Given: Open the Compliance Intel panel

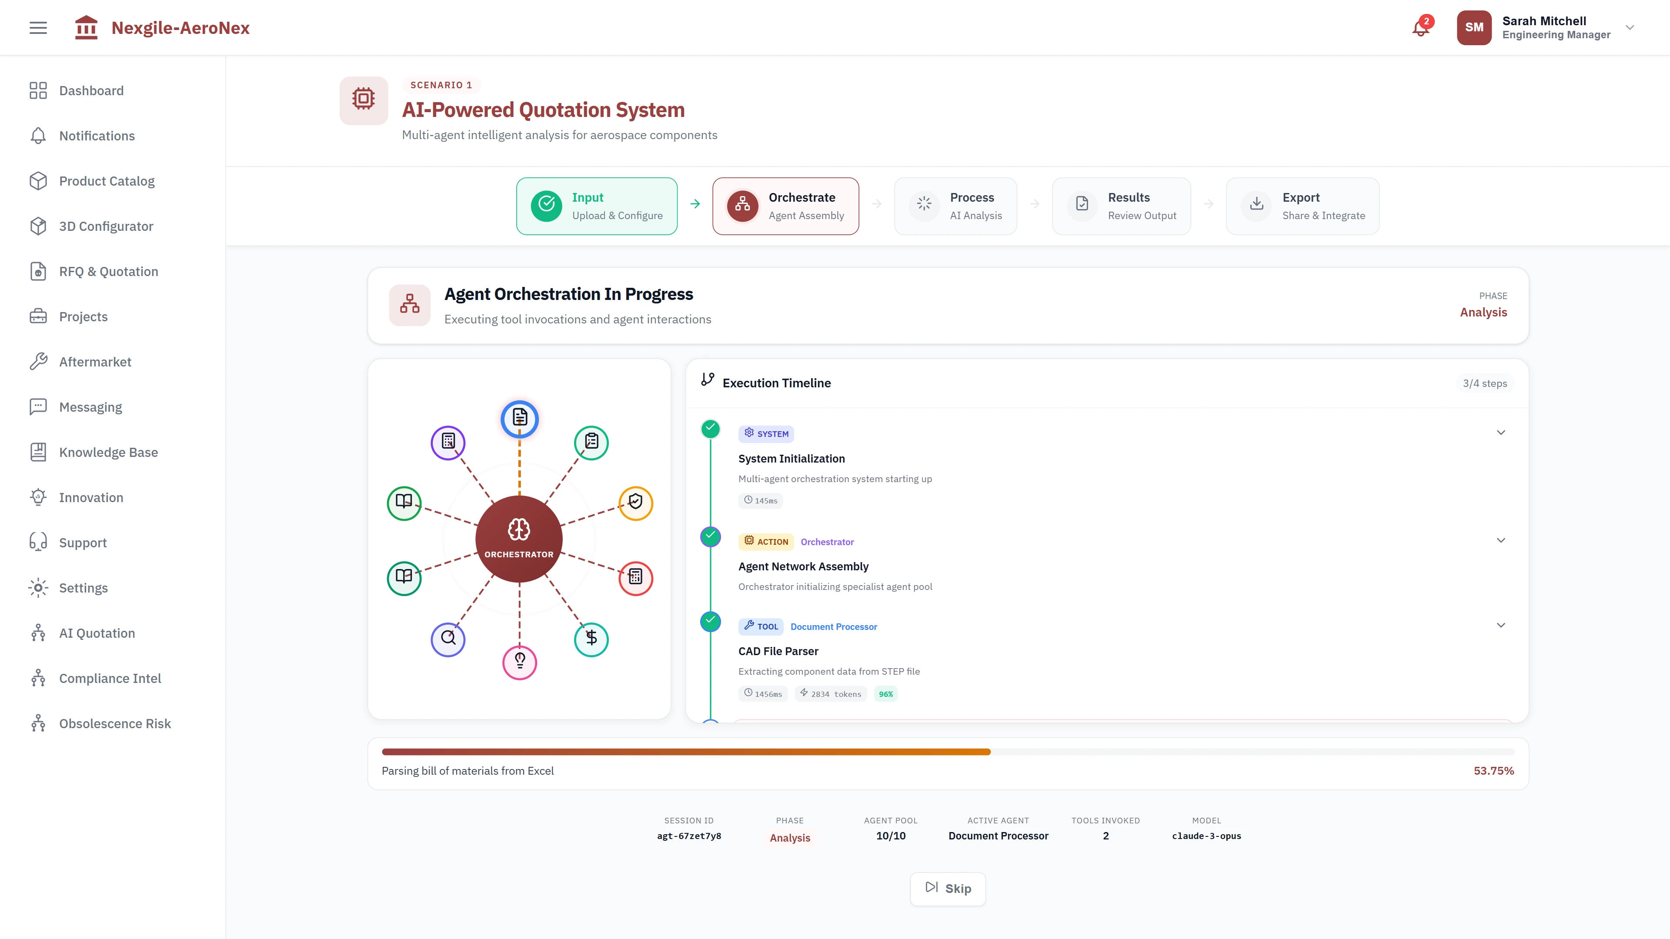Looking at the screenshot, I should tap(110, 678).
